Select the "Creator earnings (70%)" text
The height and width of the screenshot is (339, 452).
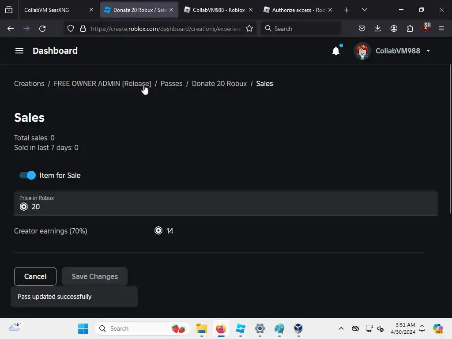pos(50,231)
